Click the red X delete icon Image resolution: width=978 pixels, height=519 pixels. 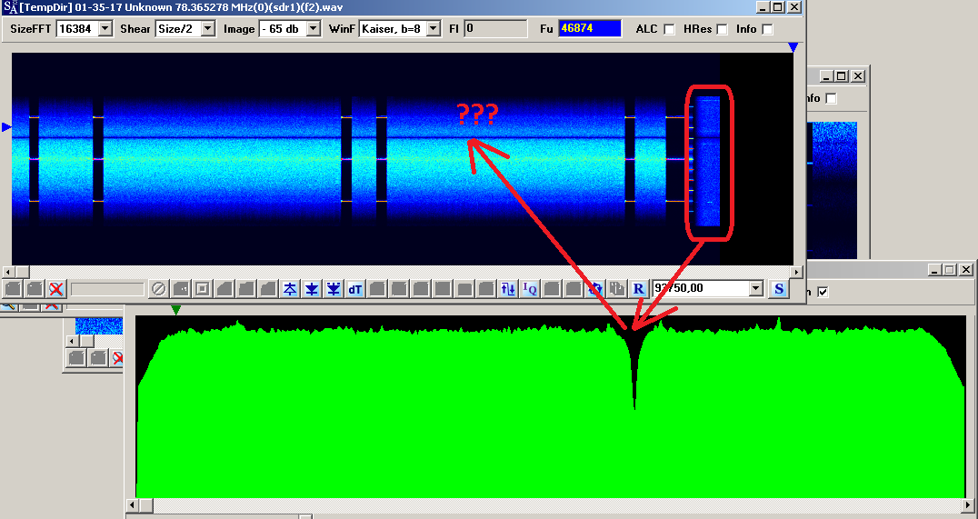[x=56, y=289]
